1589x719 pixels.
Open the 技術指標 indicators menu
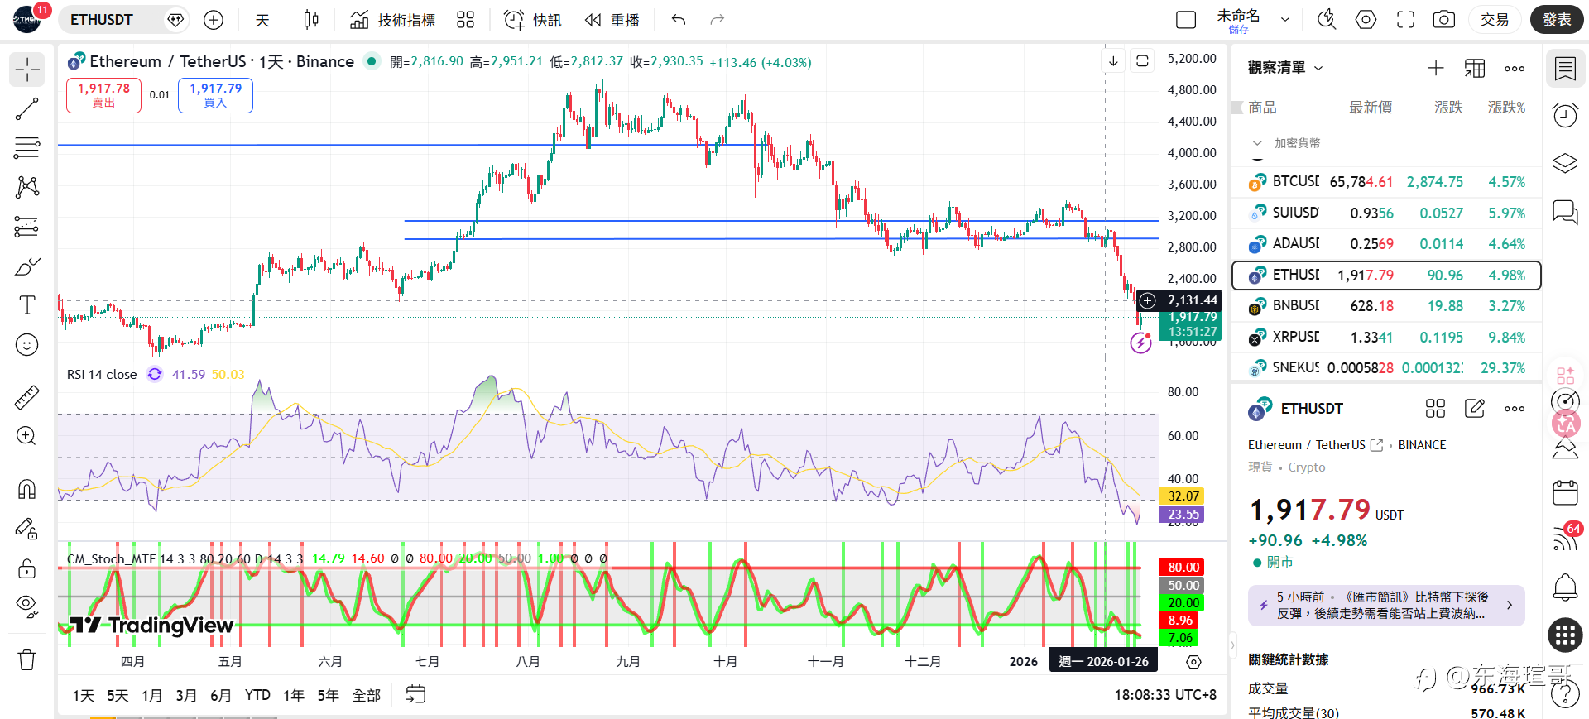(x=393, y=20)
